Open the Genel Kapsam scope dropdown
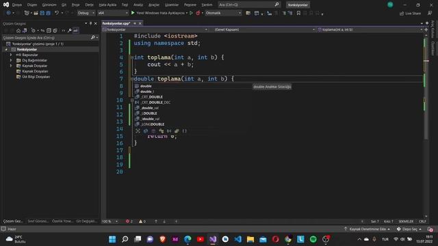The width and height of the screenshot is (438, 246). coord(265,29)
